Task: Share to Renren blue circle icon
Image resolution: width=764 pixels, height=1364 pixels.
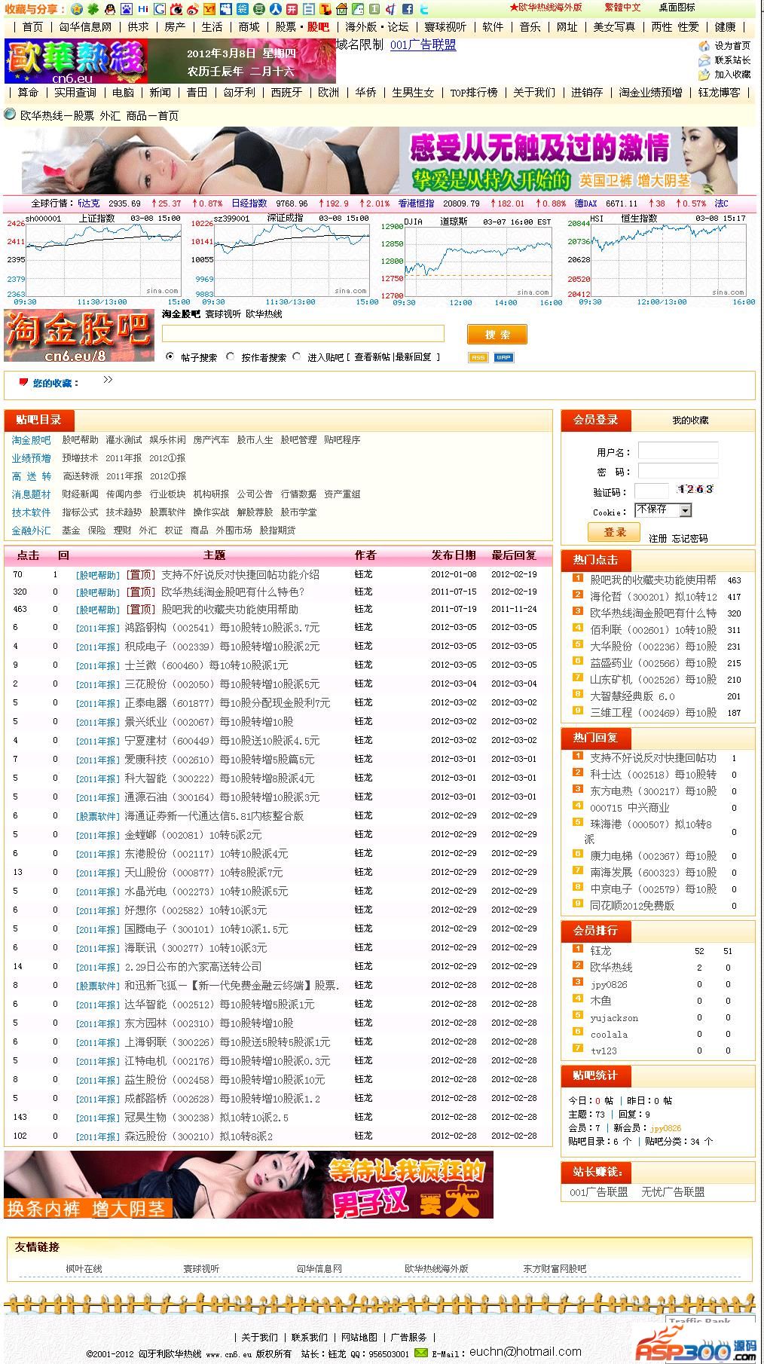Action: (275, 9)
